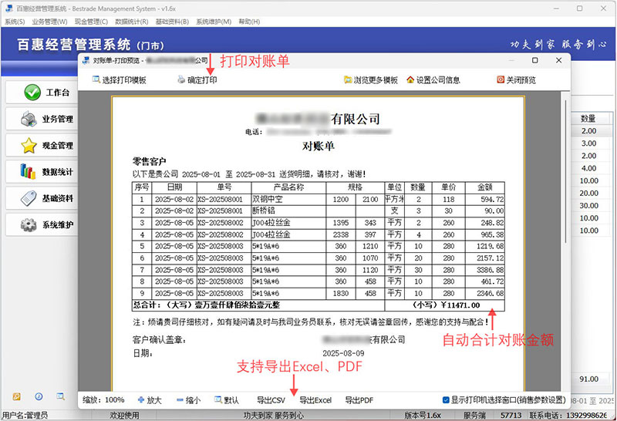Click the 导出CSV button
This screenshot has height=421, width=617.
(271, 400)
